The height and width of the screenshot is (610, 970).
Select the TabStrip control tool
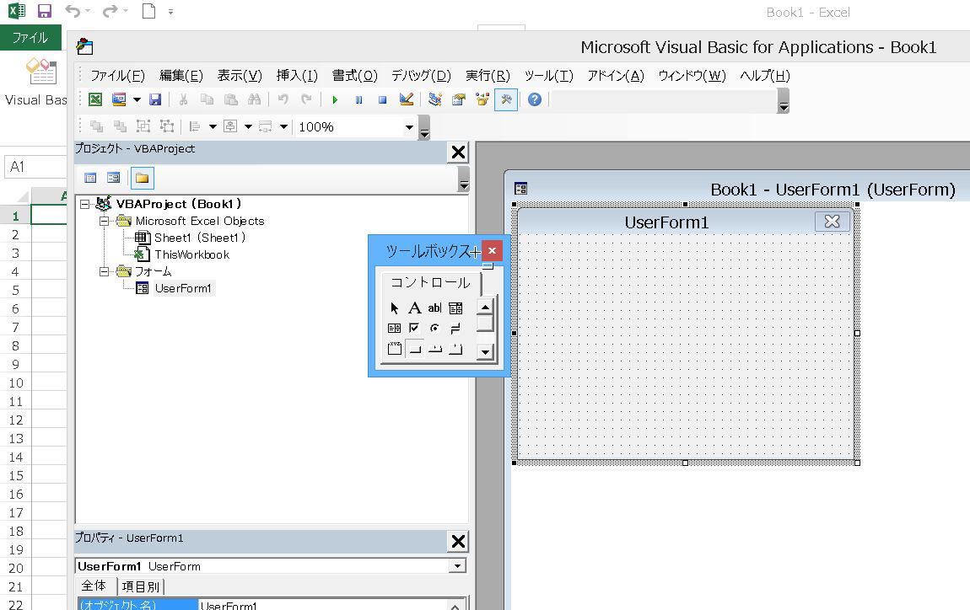[435, 349]
